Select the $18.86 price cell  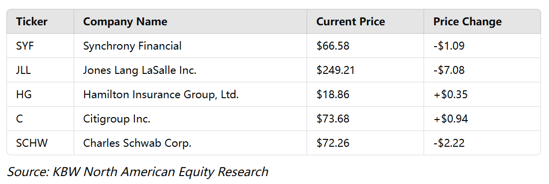365,94
